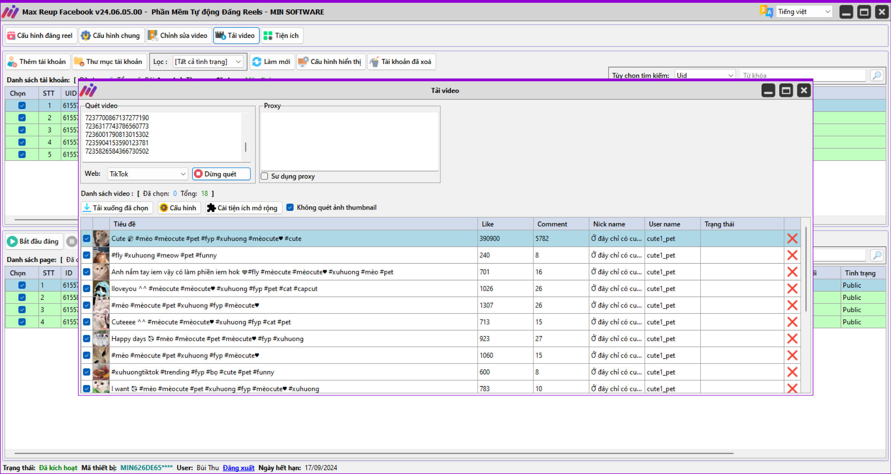891x474 pixels.
Task: Click the Bắt đầu đăng play icon
Action: (x=12, y=241)
